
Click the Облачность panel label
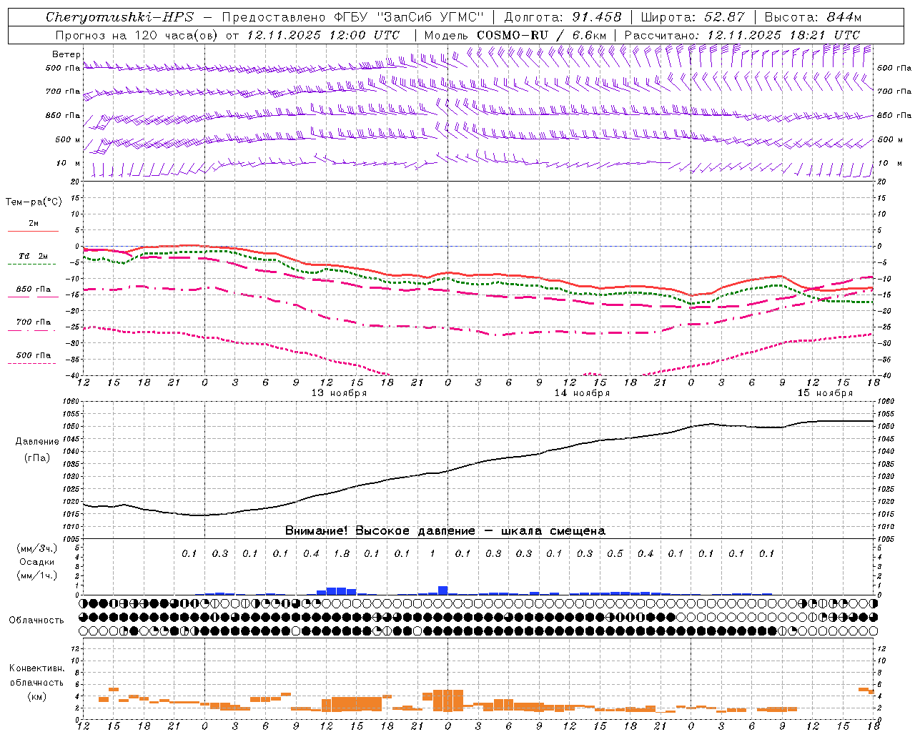pos(36,620)
